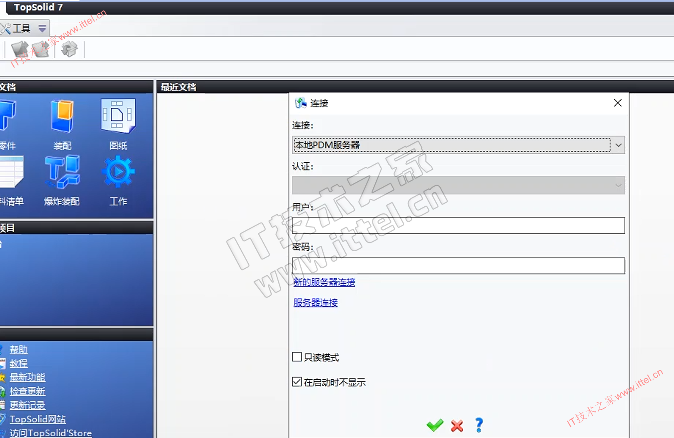Click the 密码 password input field

[458, 266]
